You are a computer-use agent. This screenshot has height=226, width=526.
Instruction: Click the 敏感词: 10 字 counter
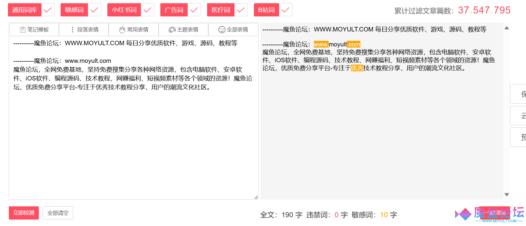pos(374,215)
